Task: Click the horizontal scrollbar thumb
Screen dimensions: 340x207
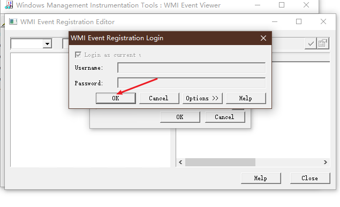Action: pyautogui.click(x=220, y=162)
